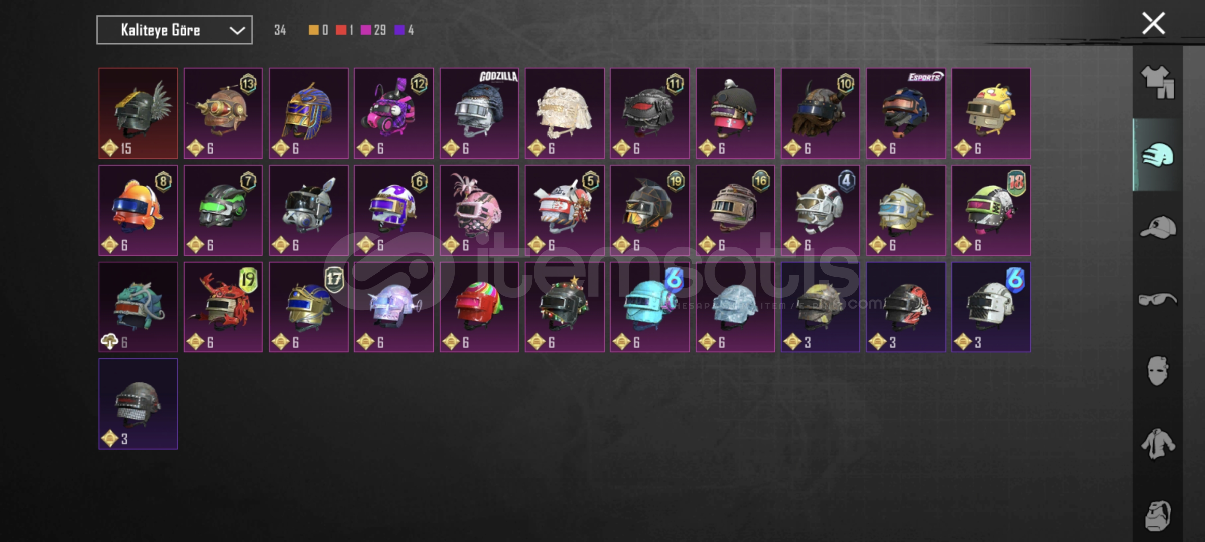Select the winged helmet valued 15
Screen dimensions: 1205x542
click(138, 113)
